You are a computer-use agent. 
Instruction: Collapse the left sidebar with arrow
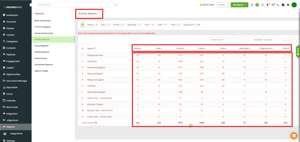click(31, 5)
